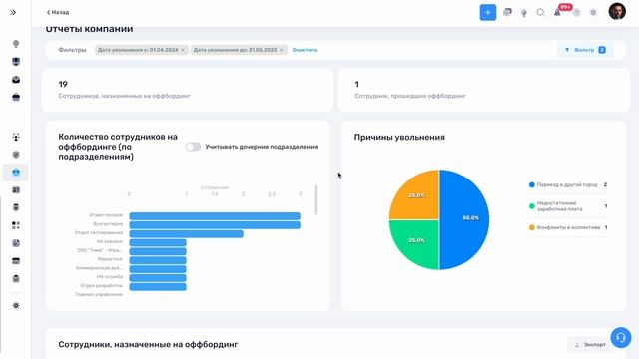The width and height of the screenshot is (639, 359).
Task: Click 'Сотрудник, прошедших оффбординг' stat card
Action: pyautogui.click(x=483, y=90)
